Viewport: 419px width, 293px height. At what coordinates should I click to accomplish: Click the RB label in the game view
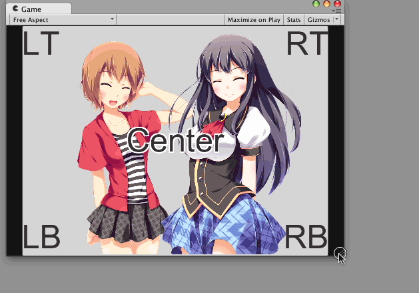pos(306,236)
